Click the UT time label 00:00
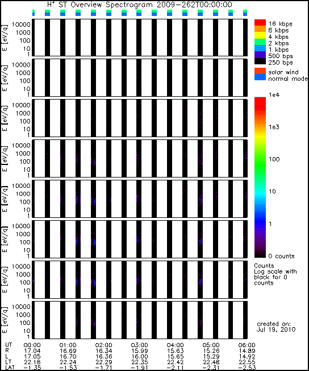This screenshot has height=371, width=309. tap(32, 345)
